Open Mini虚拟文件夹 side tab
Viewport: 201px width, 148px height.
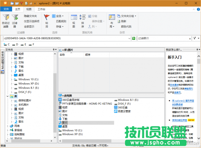(2, 62)
